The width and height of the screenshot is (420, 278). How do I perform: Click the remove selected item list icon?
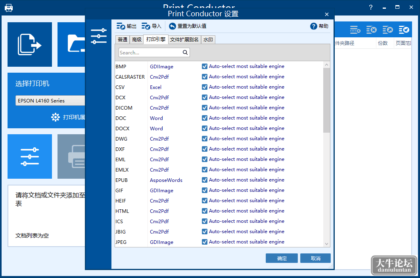(x=355, y=30)
